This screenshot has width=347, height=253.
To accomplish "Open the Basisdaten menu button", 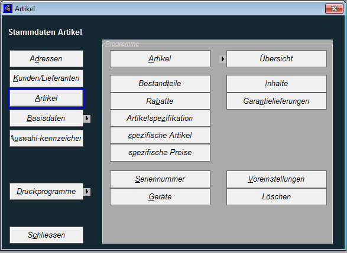I will pyautogui.click(x=46, y=119).
